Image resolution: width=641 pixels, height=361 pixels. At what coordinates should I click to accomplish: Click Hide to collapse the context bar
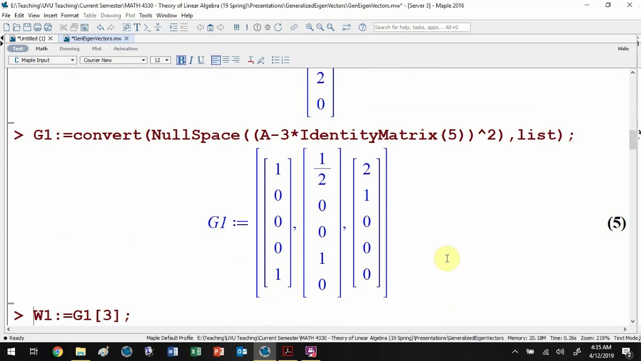pyautogui.click(x=623, y=49)
